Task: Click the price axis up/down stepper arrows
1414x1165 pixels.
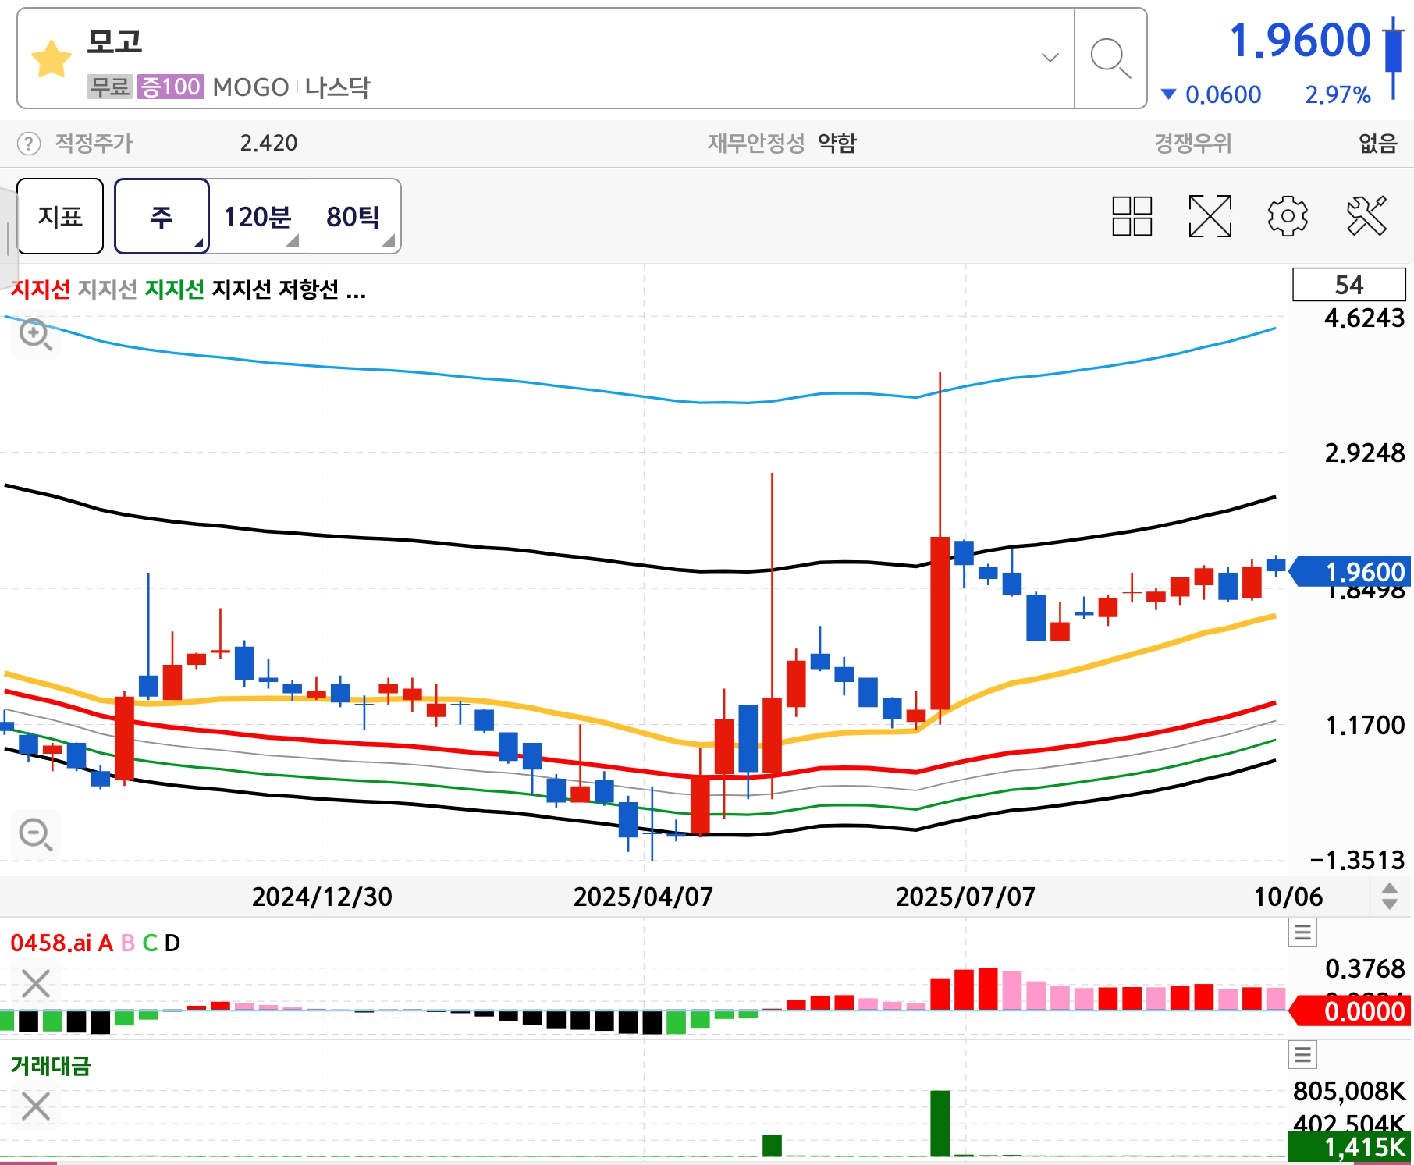Action: [1390, 896]
